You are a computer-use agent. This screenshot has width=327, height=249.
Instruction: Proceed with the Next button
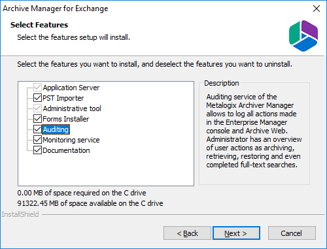pyautogui.click(x=236, y=233)
